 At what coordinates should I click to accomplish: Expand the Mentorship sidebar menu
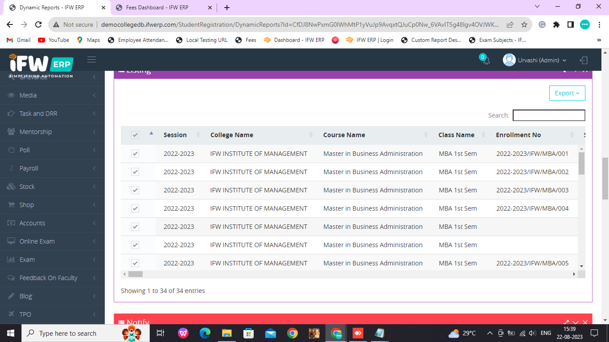tap(52, 132)
